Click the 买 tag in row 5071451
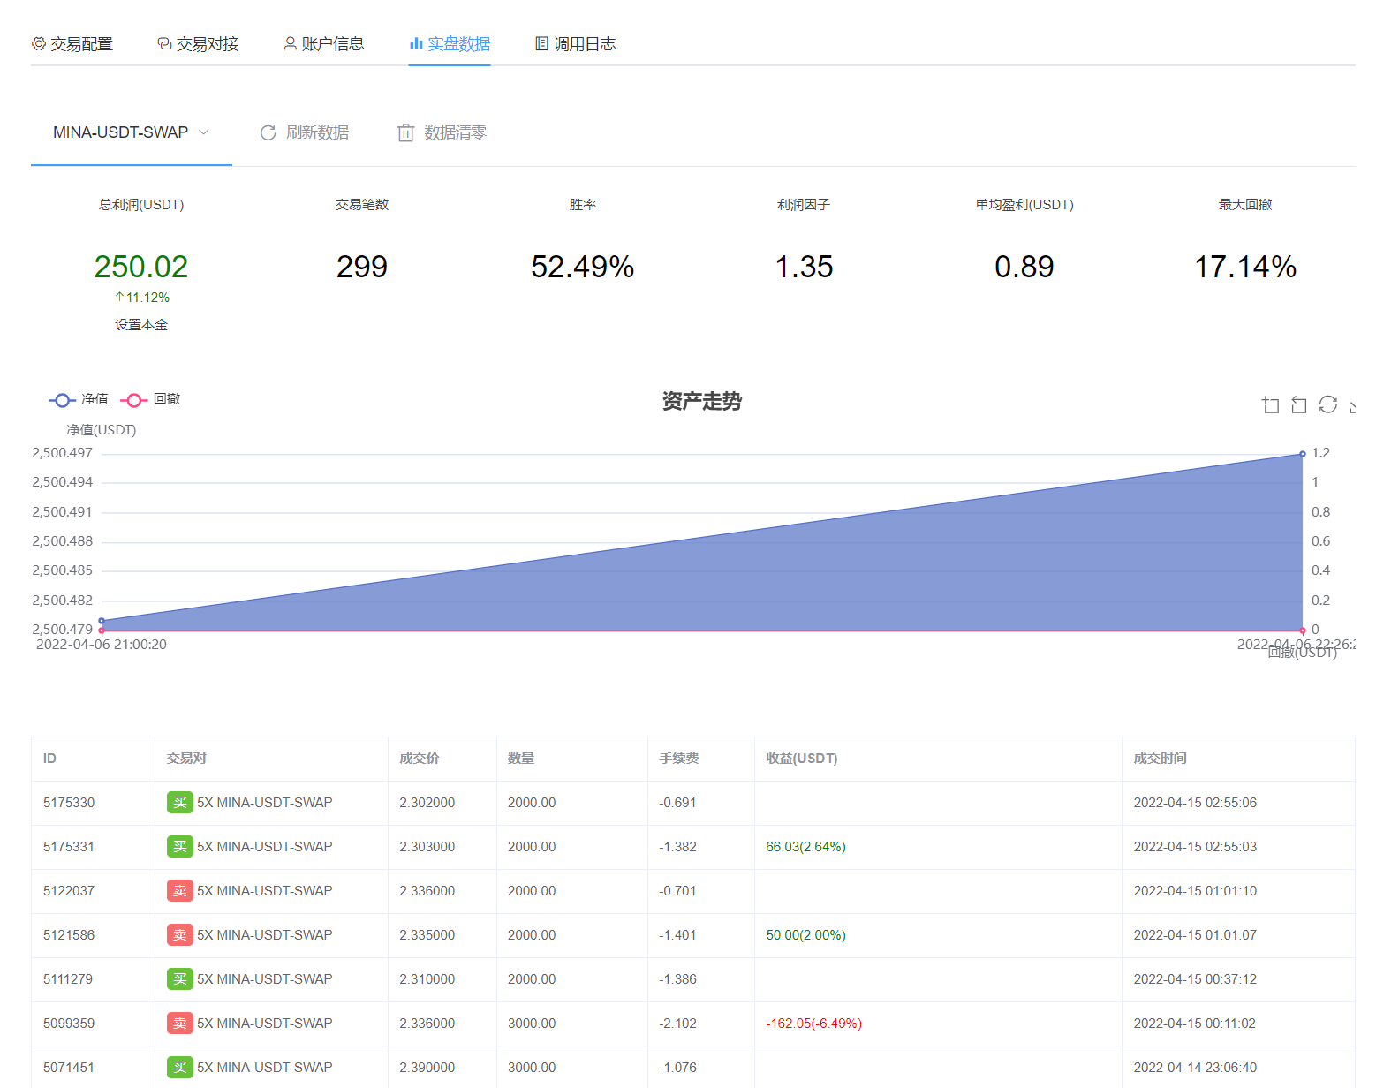Image resolution: width=1376 pixels, height=1088 pixels. (180, 1068)
